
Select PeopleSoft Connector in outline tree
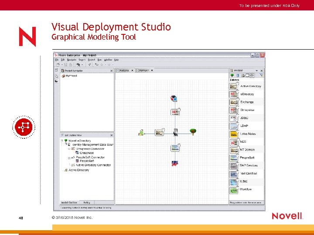90,157
